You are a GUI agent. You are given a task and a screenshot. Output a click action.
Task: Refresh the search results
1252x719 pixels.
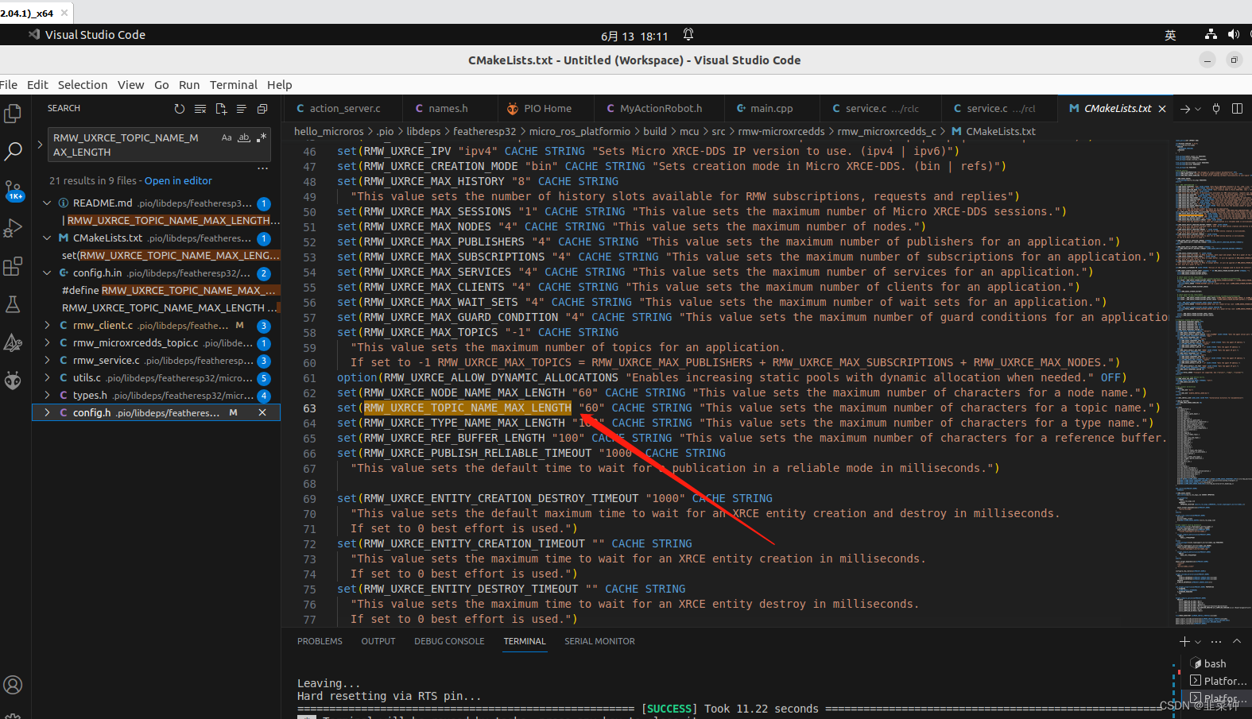point(180,109)
